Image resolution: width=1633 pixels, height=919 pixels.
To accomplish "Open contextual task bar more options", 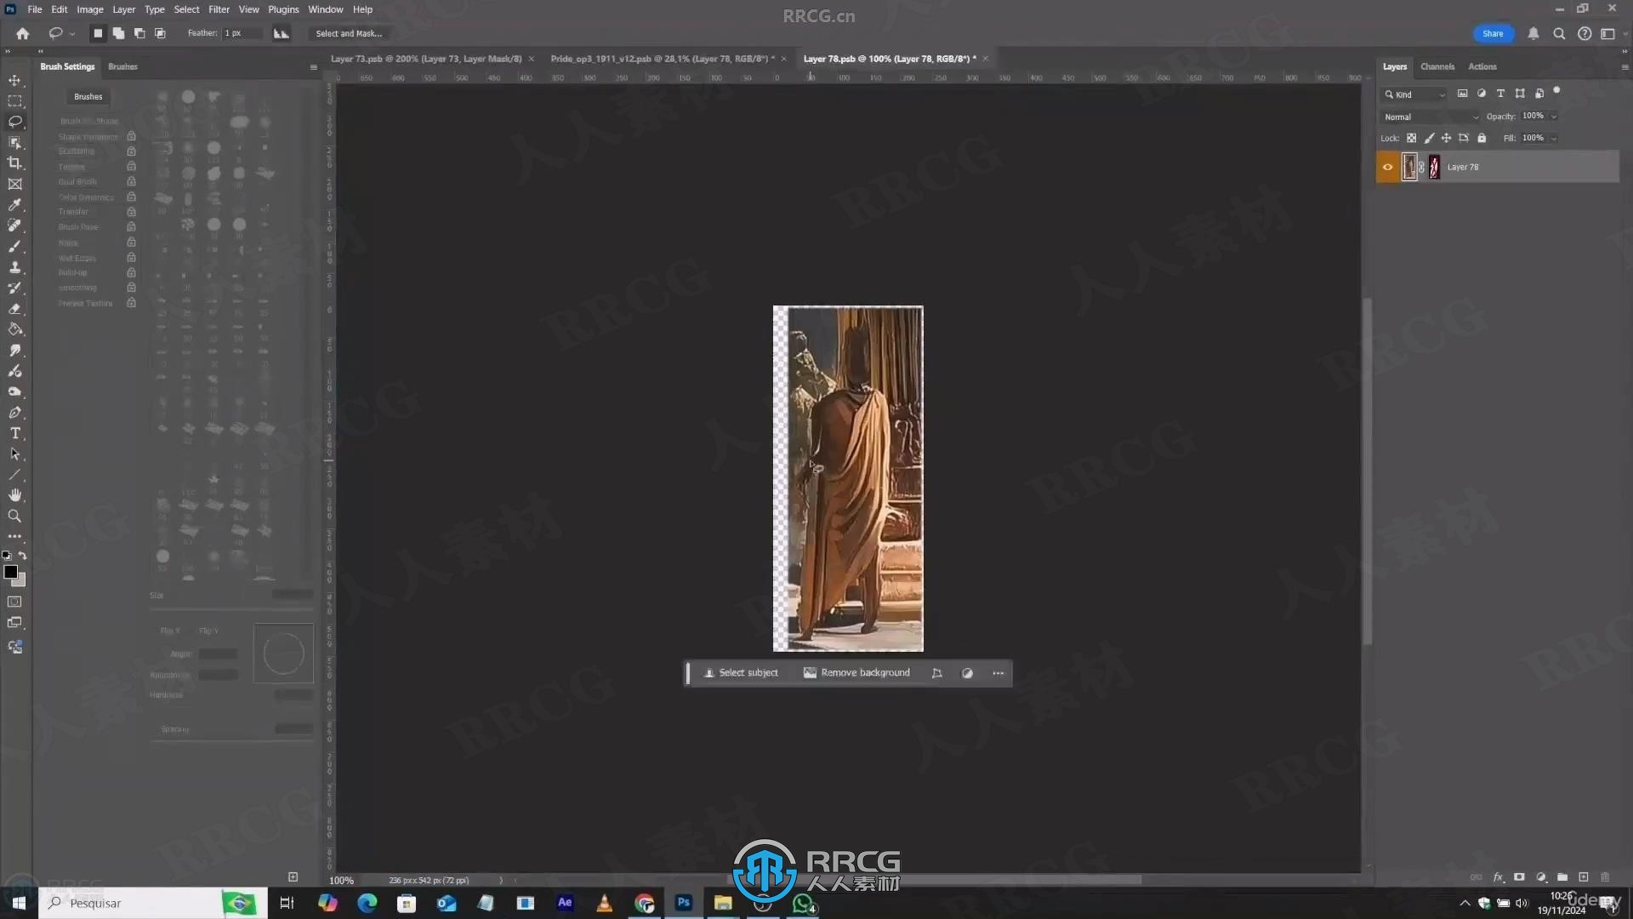I will (998, 673).
